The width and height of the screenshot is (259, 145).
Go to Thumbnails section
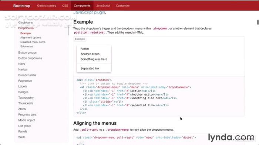[26, 103]
